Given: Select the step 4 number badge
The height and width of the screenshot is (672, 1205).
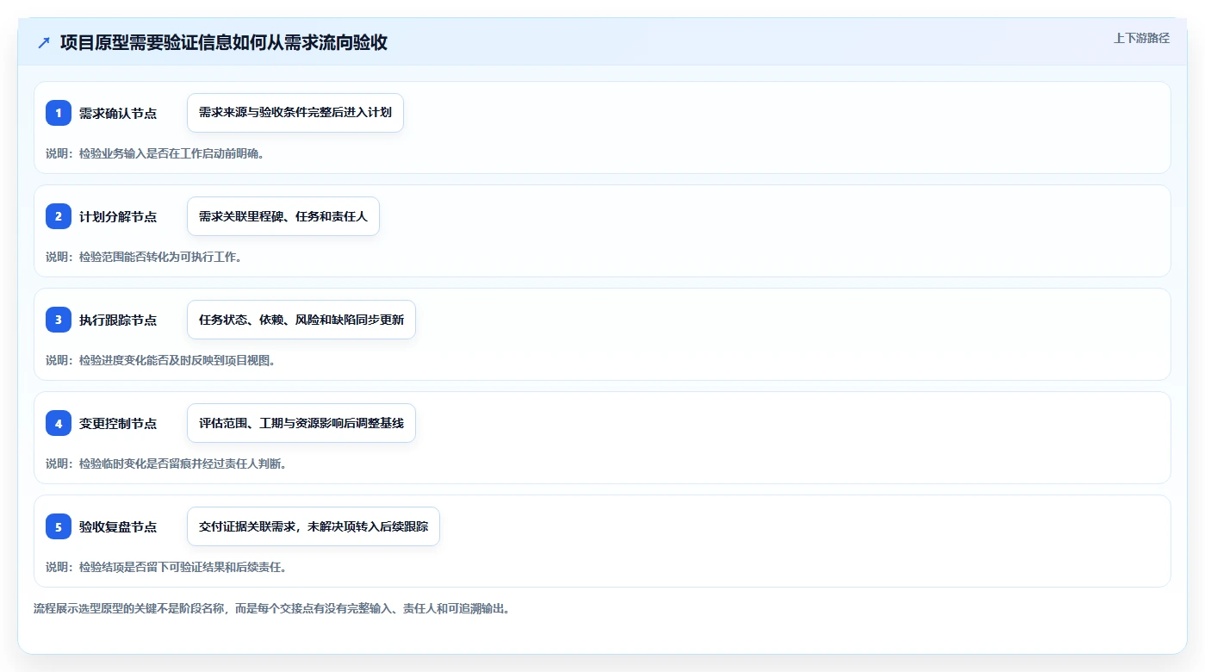Looking at the screenshot, I should point(59,423).
